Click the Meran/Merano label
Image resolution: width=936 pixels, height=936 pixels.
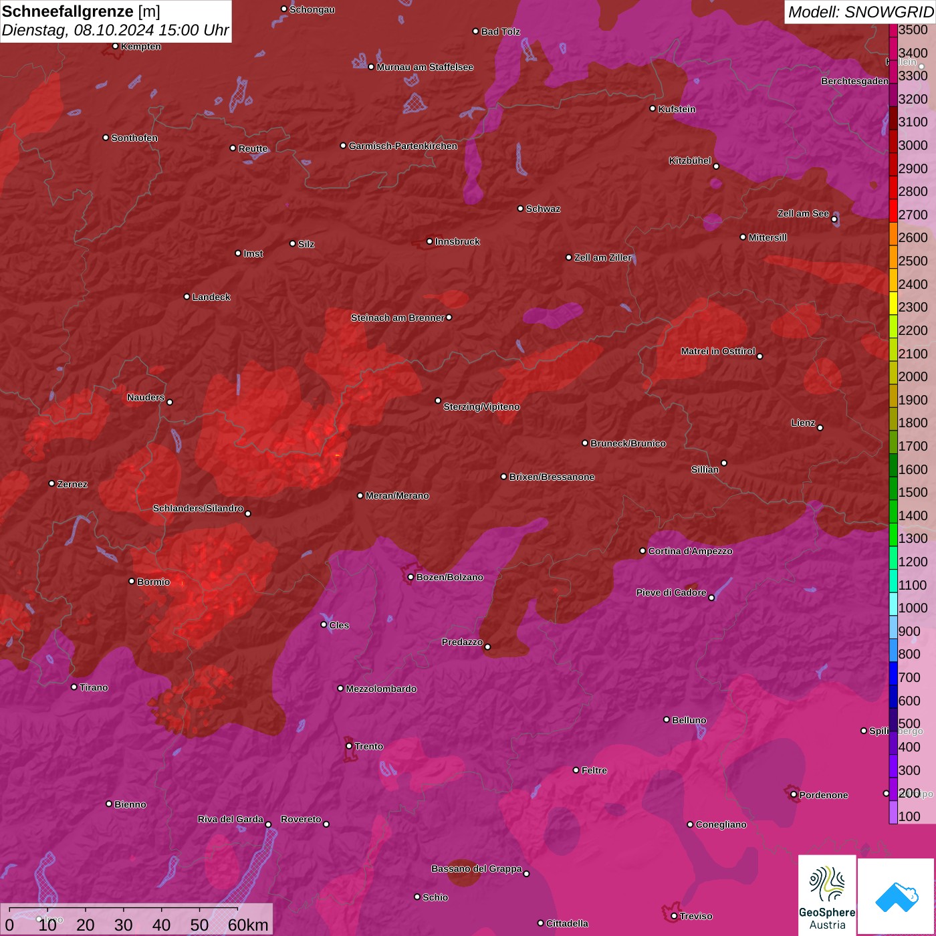coord(397,495)
